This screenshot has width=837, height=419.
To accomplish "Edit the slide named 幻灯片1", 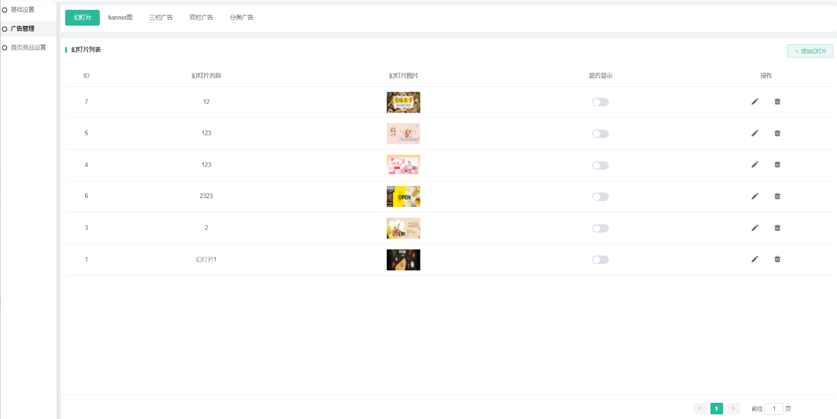I will click(755, 259).
